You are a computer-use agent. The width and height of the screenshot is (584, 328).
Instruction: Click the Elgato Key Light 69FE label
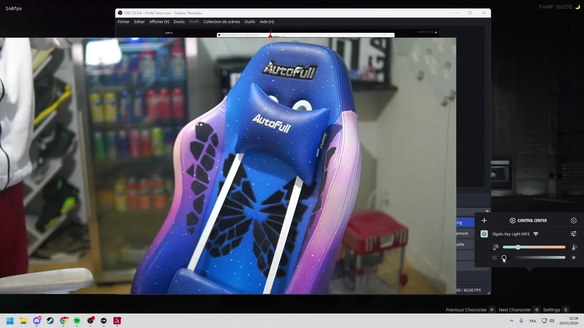click(x=511, y=234)
